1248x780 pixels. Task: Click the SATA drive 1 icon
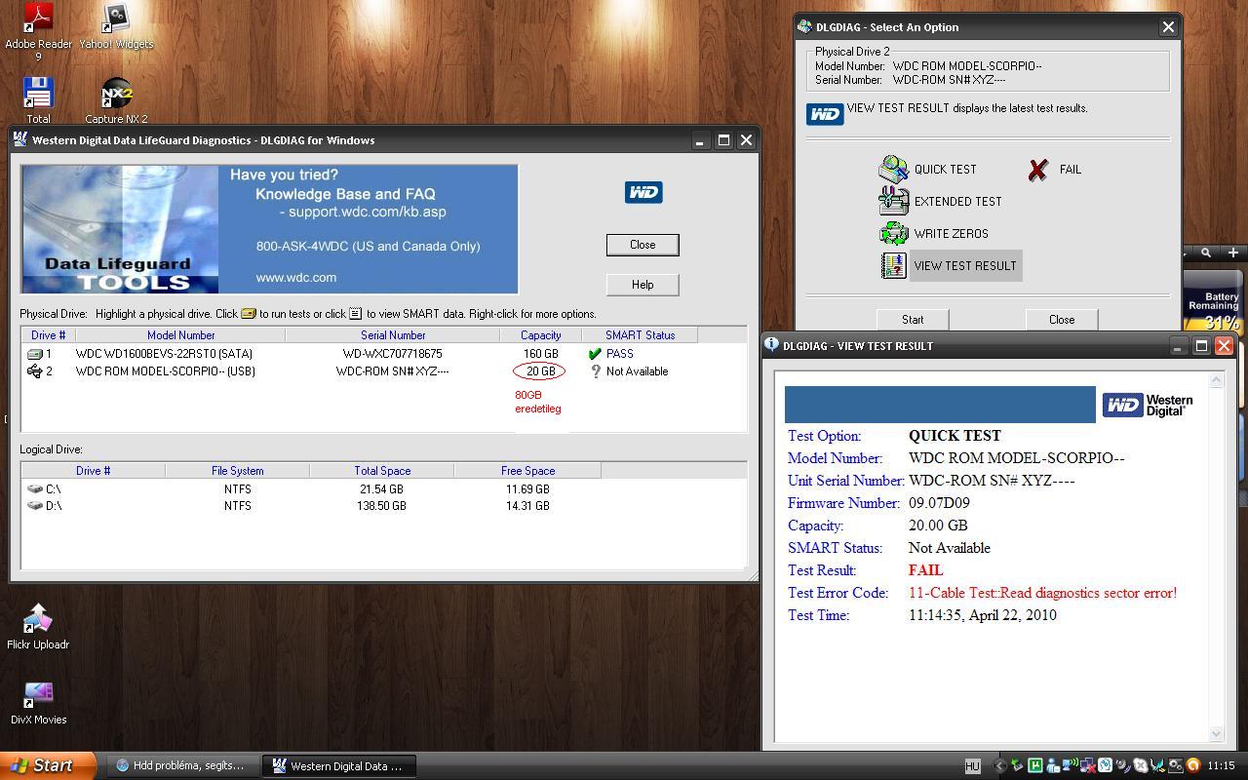pos(35,354)
